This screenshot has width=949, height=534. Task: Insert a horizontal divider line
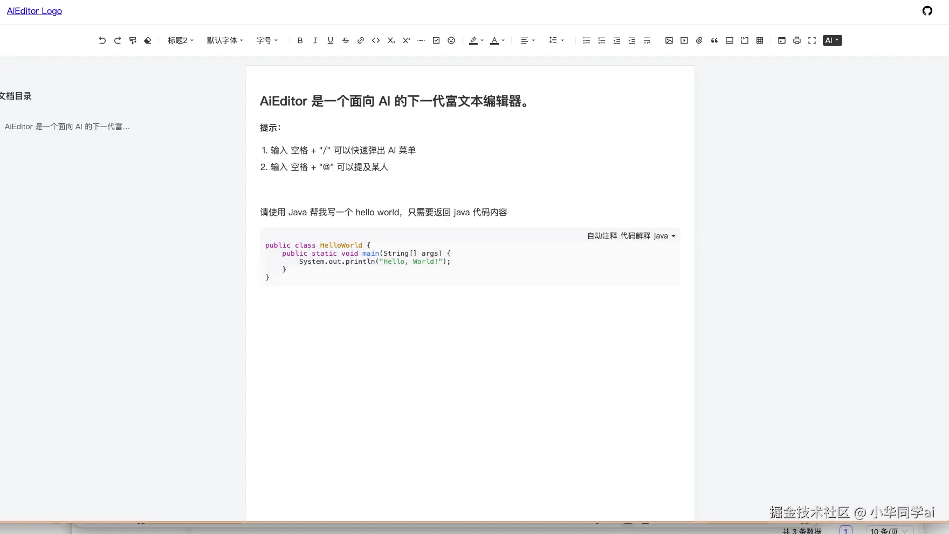[x=421, y=40]
